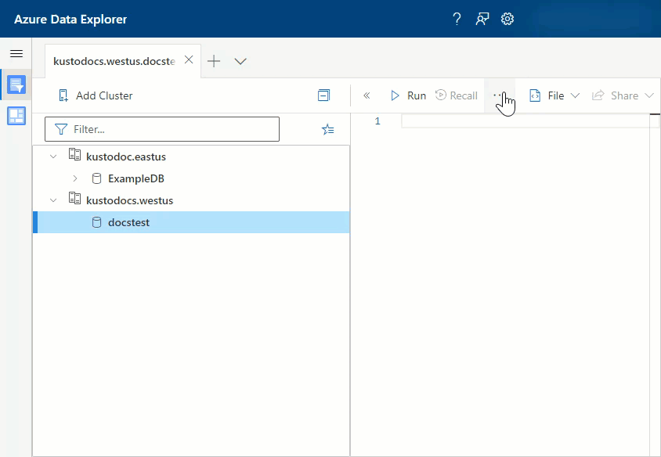661x457 pixels.
Task: Select the docstest database
Action: pos(128,222)
